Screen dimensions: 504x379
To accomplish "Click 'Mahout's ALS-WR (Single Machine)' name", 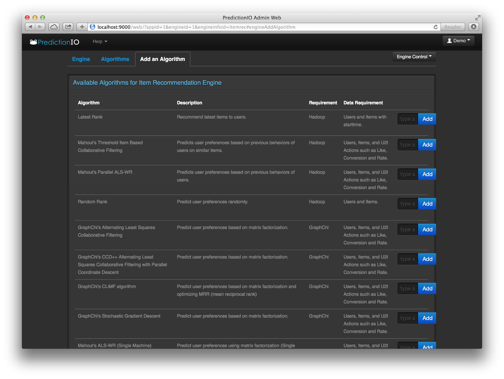I will (x=114, y=345).
